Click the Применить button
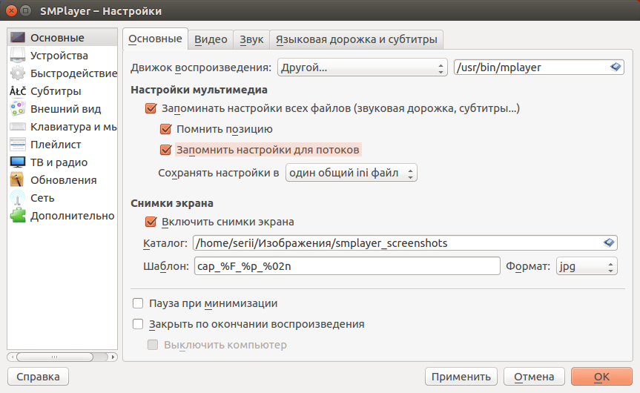The height and width of the screenshot is (393, 640). click(x=461, y=376)
